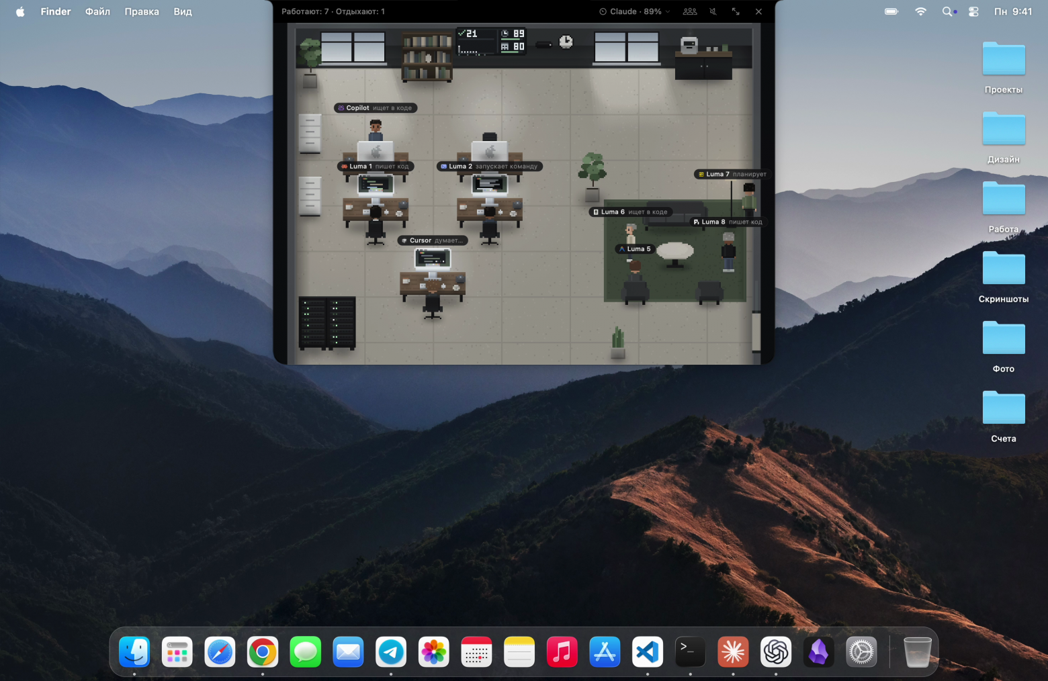This screenshot has height=681, width=1048.
Task: Open the Claude app in the dock
Action: [x=733, y=651]
